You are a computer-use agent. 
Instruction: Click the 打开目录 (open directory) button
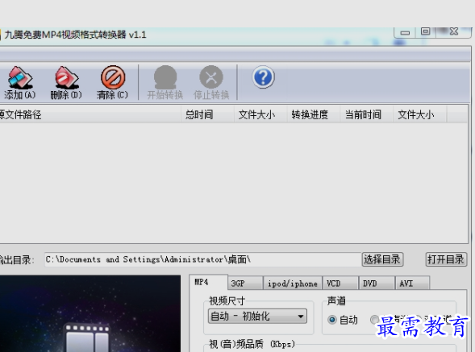[x=446, y=259]
